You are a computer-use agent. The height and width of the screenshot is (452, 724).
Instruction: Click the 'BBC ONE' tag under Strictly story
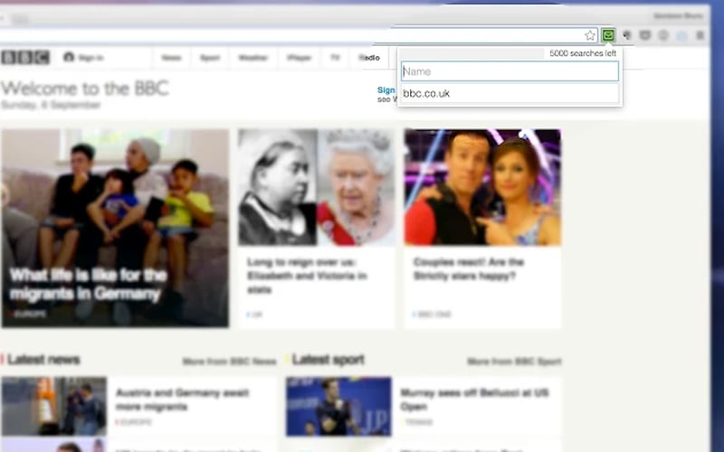point(434,315)
